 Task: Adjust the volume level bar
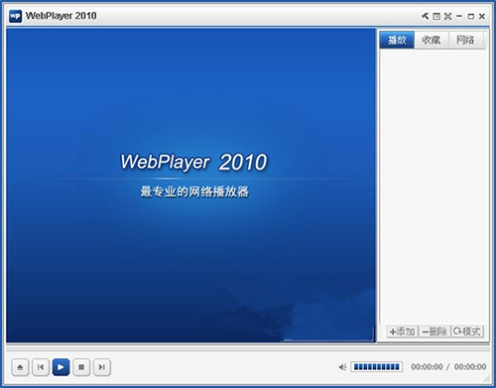(377, 367)
